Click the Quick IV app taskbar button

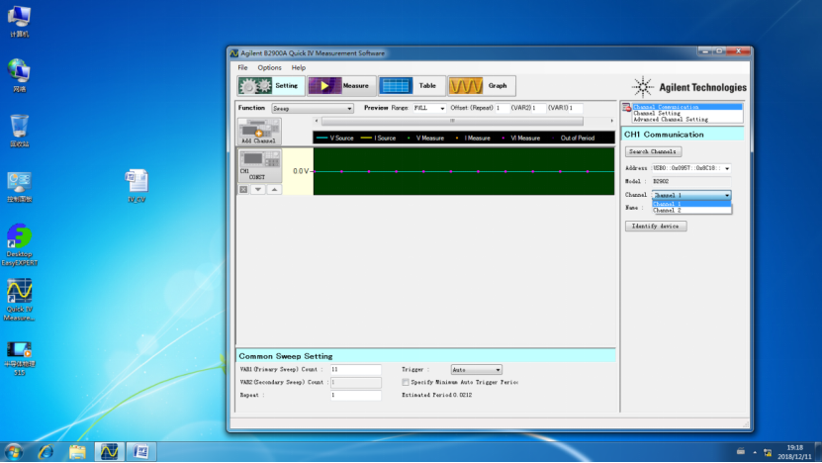[109, 452]
